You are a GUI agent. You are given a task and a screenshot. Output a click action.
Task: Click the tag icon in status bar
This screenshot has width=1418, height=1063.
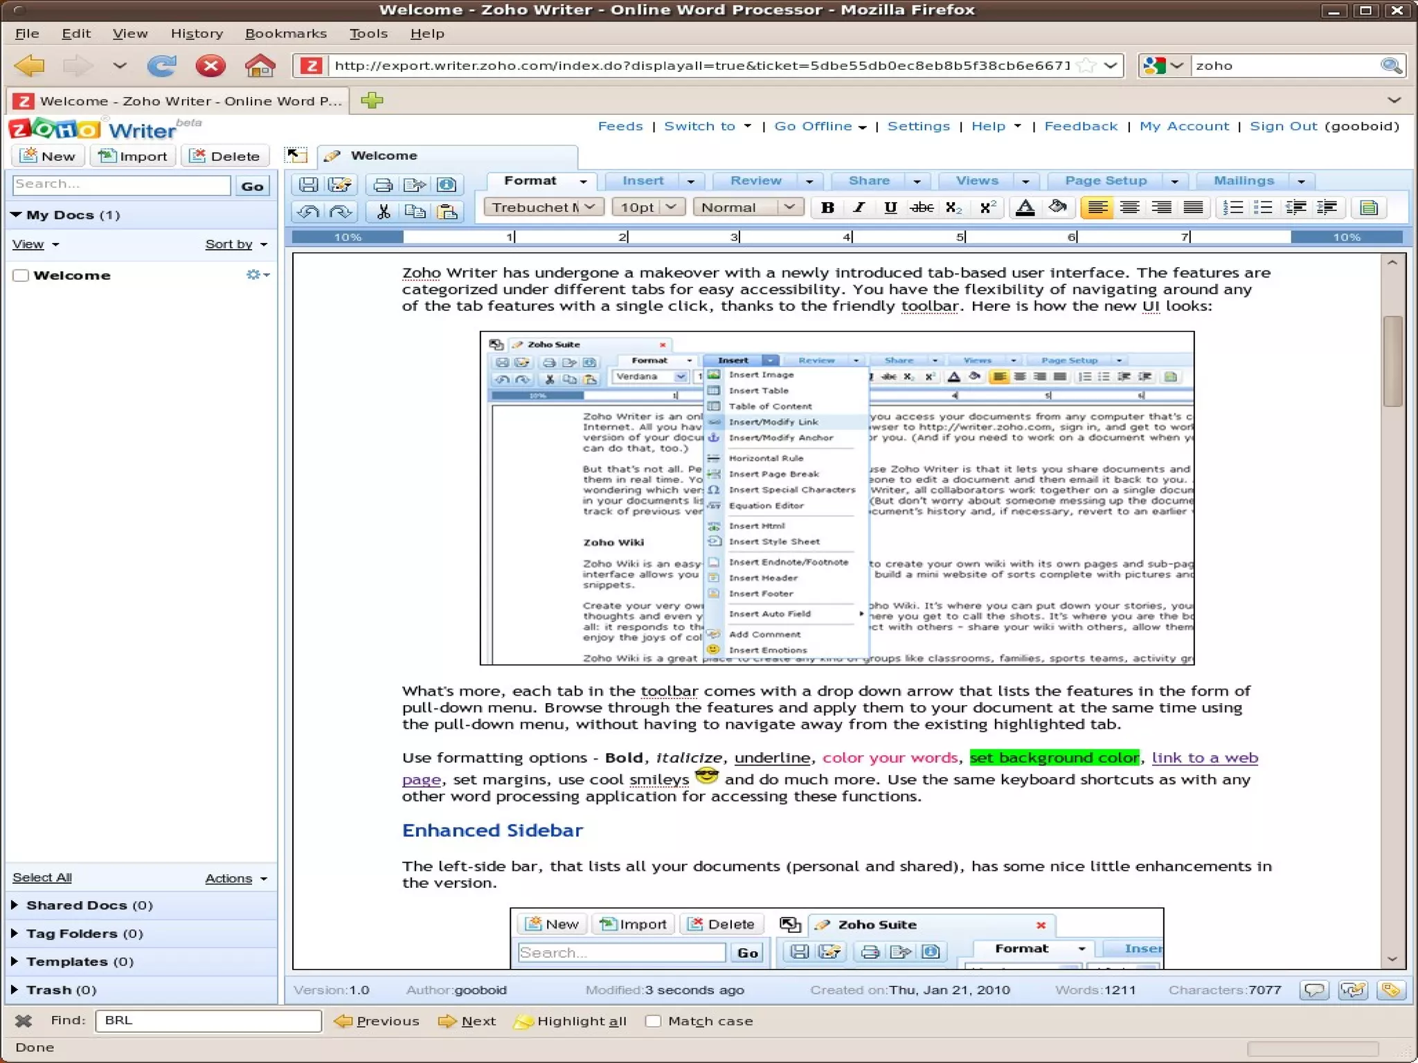1390,990
